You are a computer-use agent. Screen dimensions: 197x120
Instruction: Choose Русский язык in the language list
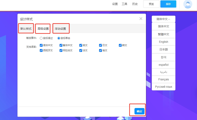tap(164, 87)
